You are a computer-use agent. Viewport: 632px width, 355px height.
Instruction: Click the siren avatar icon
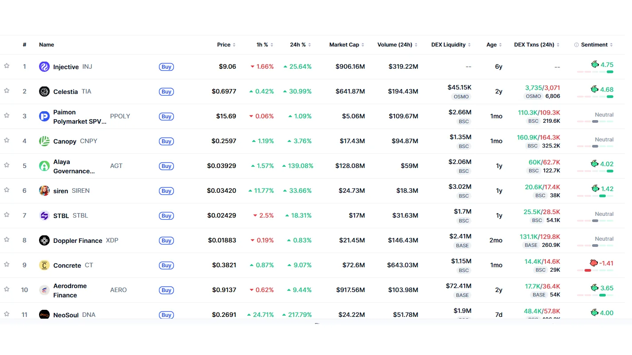pyautogui.click(x=44, y=191)
